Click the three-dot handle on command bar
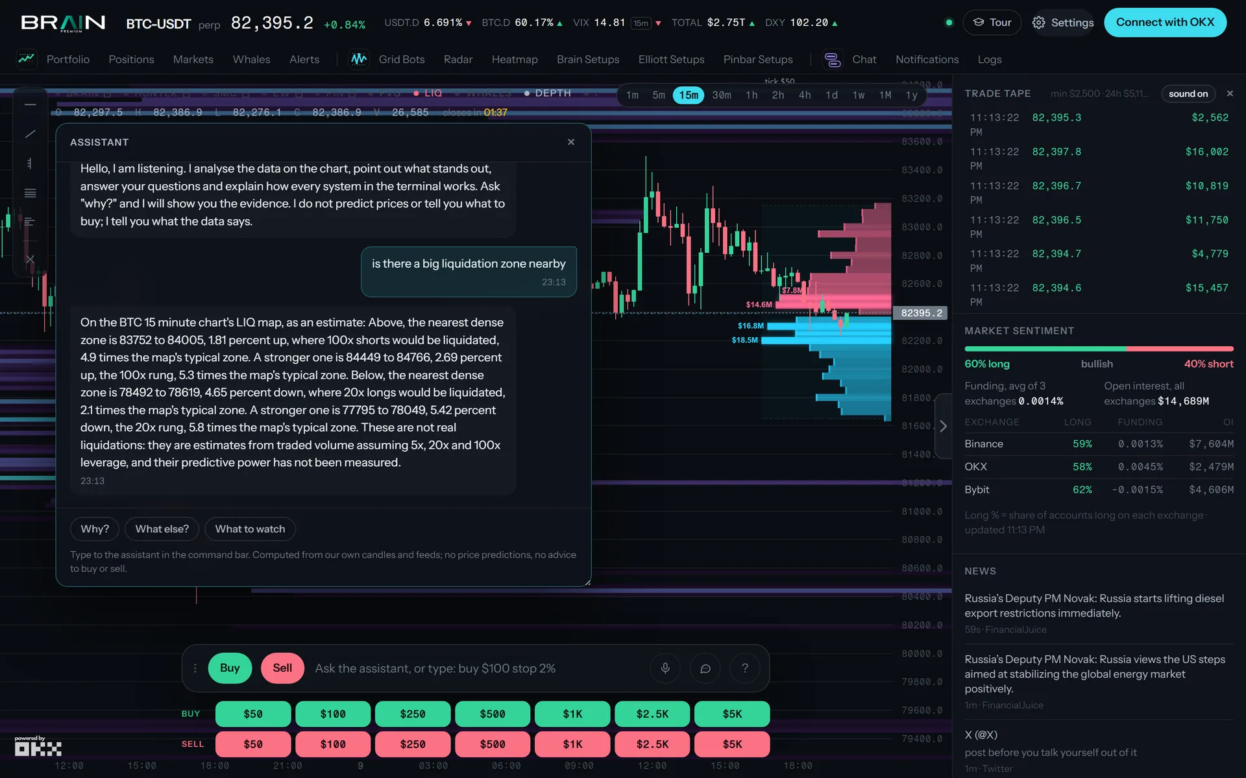The image size is (1246, 778). click(195, 668)
